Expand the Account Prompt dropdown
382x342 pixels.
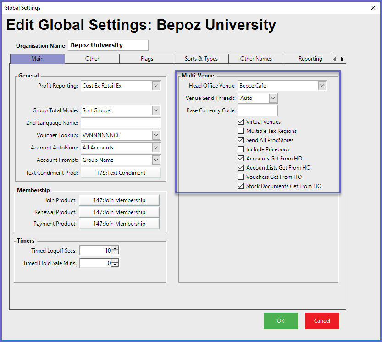pyautogui.click(x=156, y=160)
